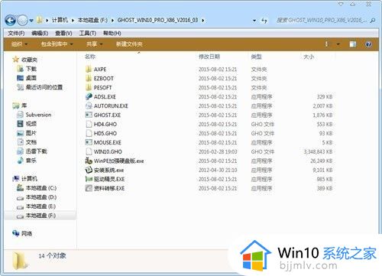Open 下载 in the favorites list
Screen dimensions: 382x276
(x=31, y=69)
